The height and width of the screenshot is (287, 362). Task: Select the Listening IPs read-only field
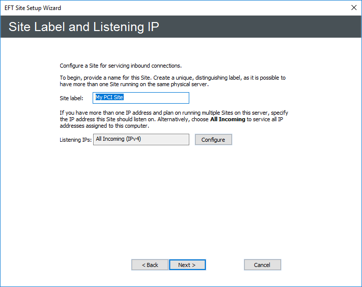click(x=141, y=139)
